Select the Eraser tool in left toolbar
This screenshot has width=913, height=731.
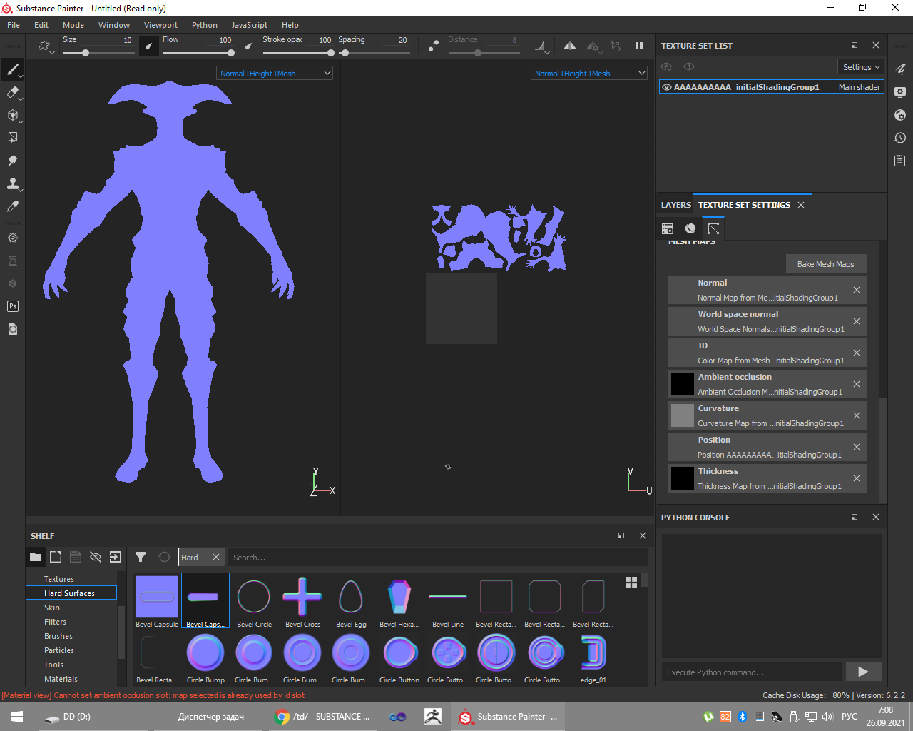[x=12, y=92]
